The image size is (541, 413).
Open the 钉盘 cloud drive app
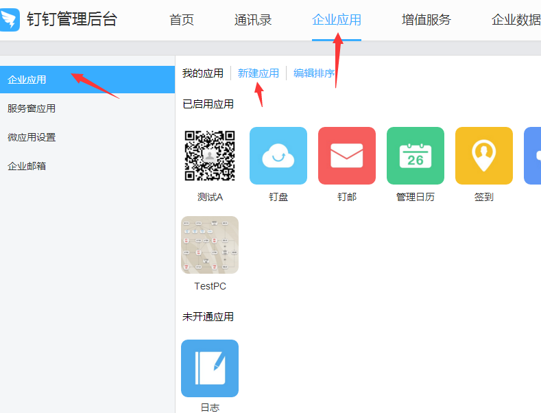[278, 156]
